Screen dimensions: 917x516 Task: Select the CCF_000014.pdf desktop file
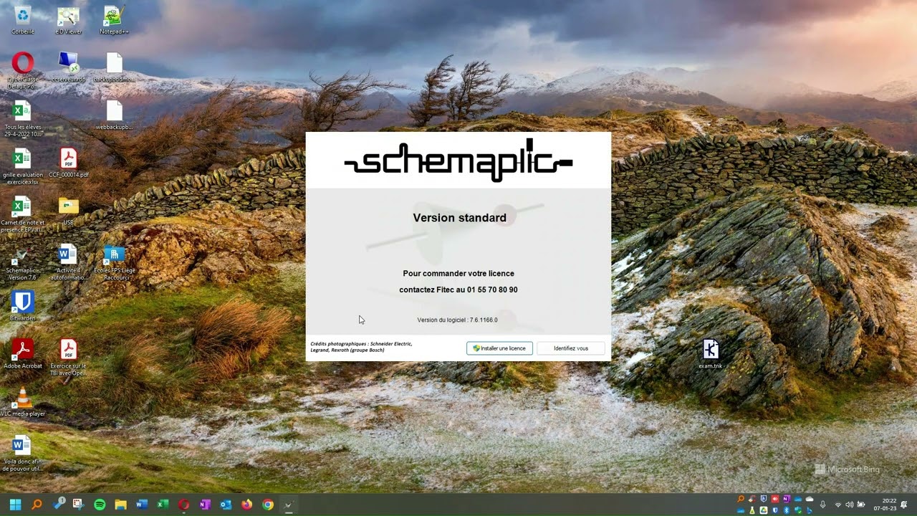(68, 163)
